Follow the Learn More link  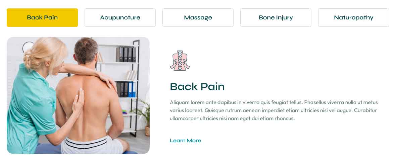(x=185, y=140)
